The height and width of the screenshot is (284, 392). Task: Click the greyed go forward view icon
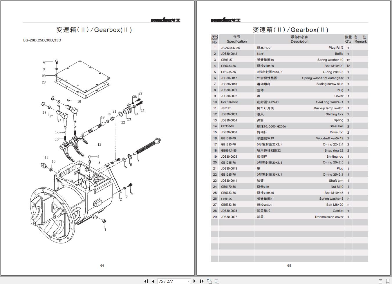click(217, 281)
